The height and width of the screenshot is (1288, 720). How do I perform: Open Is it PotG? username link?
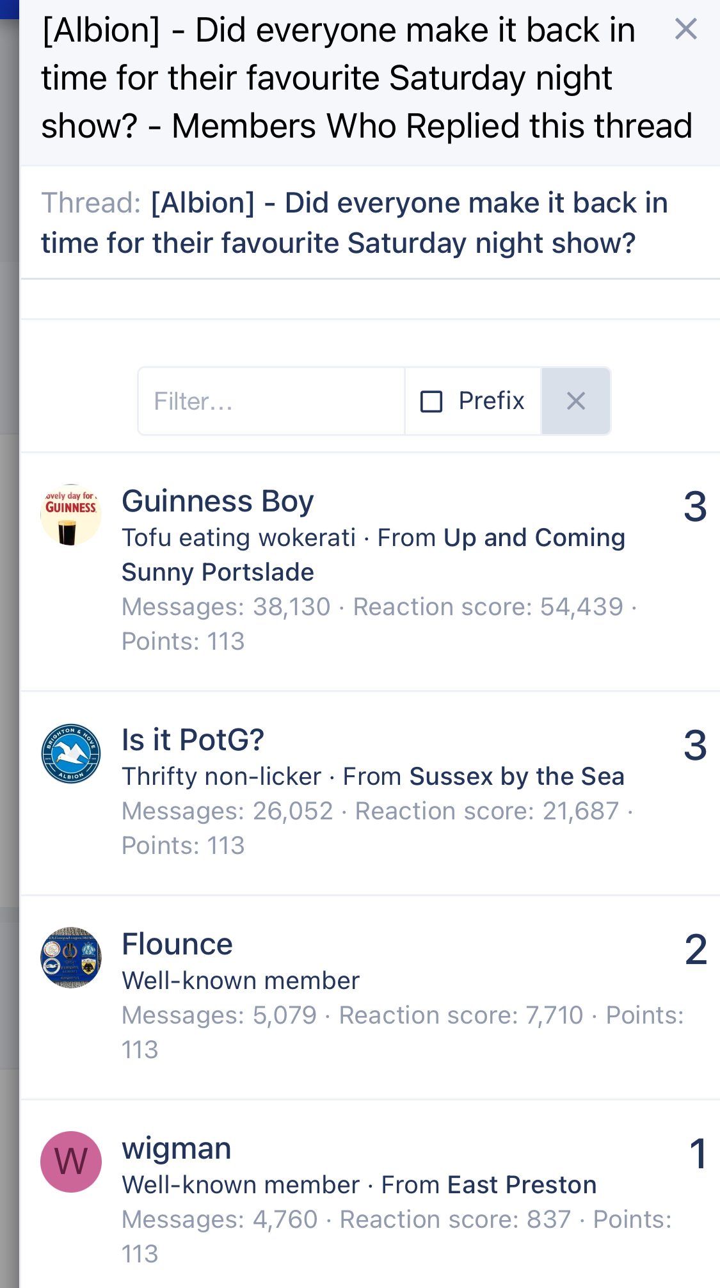coord(193,740)
